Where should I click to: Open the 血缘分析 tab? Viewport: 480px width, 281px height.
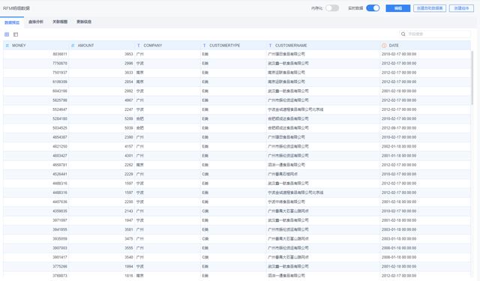pyautogui.click(x=36, y=22)
